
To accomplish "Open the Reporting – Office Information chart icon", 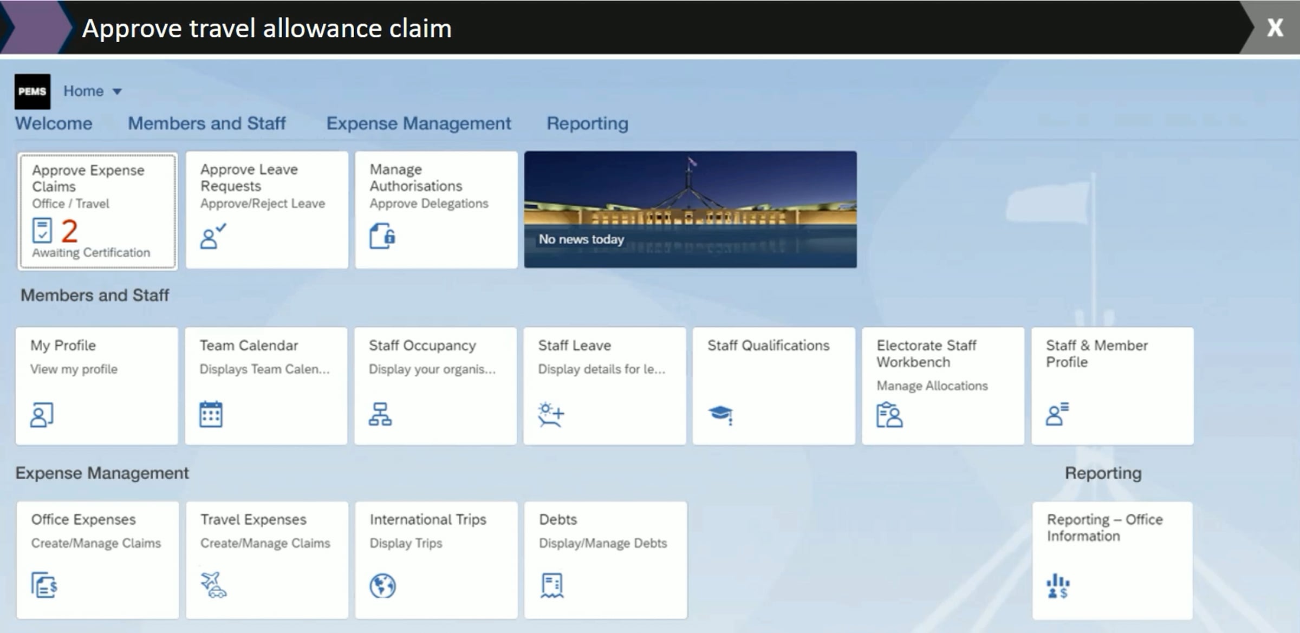I will pos(1058,586).
